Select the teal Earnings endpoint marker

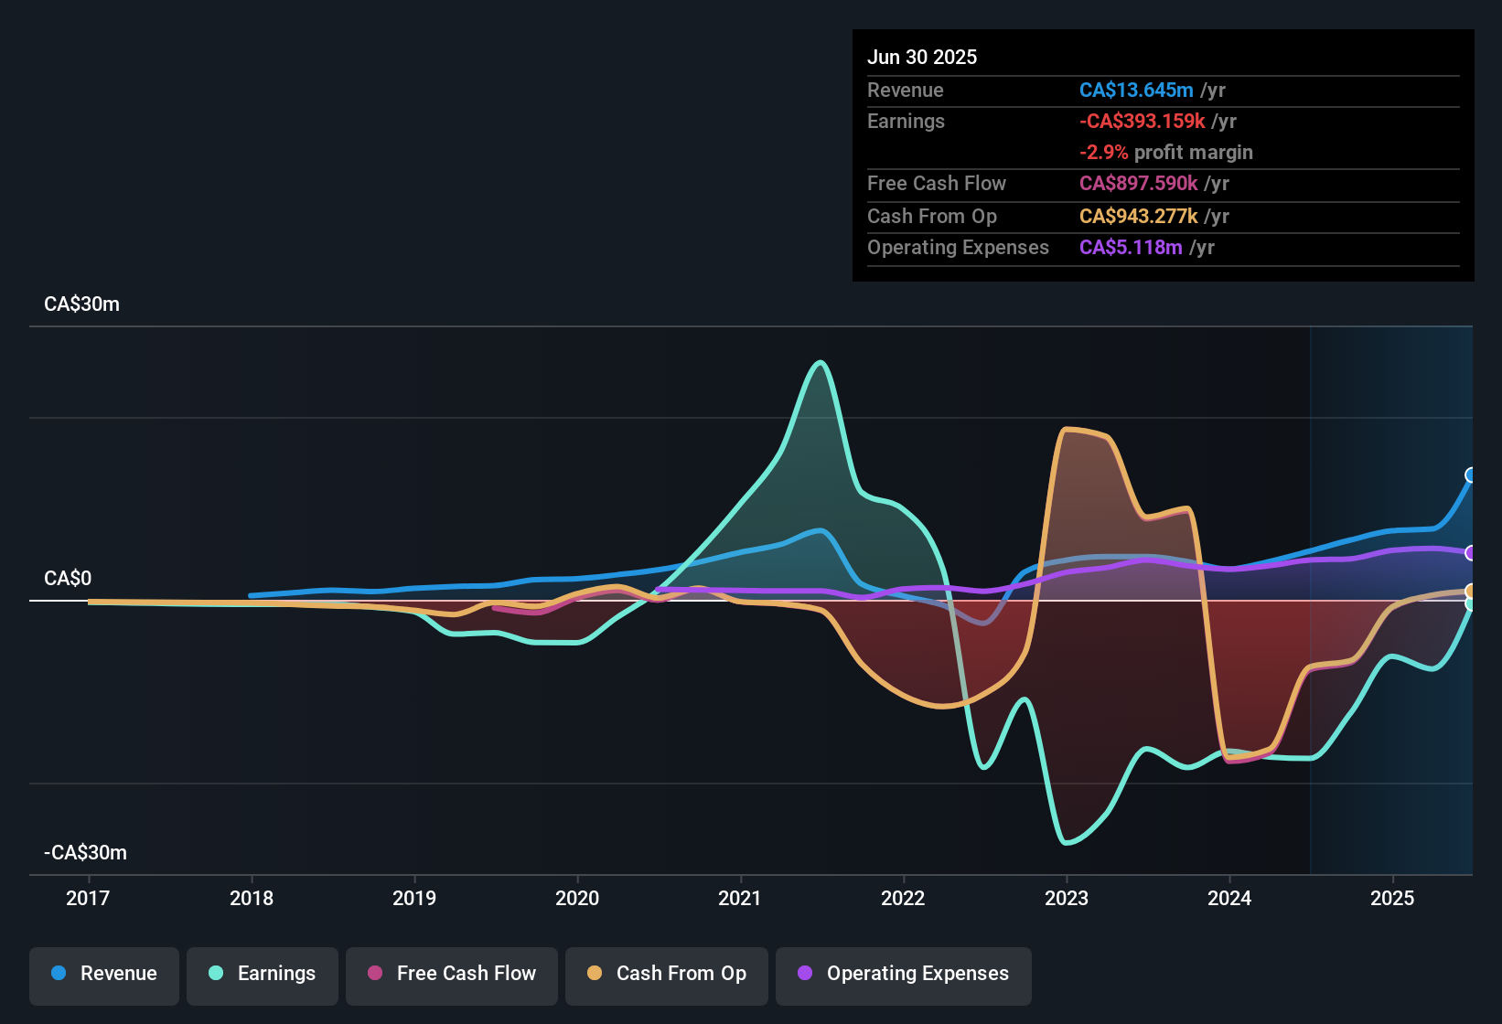tap(1470, 604)
